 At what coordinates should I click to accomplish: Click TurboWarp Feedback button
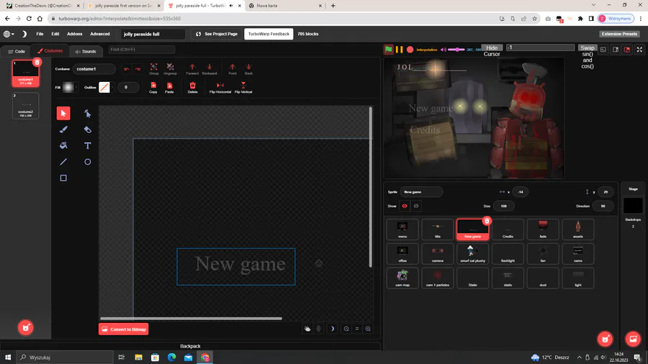pyautogui.click(x=269, y=34)
